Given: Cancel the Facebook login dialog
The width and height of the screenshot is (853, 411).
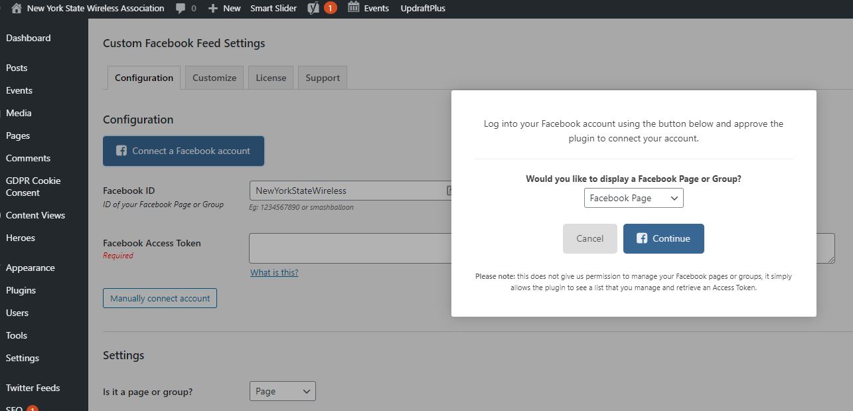Looking at the screenshot, I should (589, 238).
